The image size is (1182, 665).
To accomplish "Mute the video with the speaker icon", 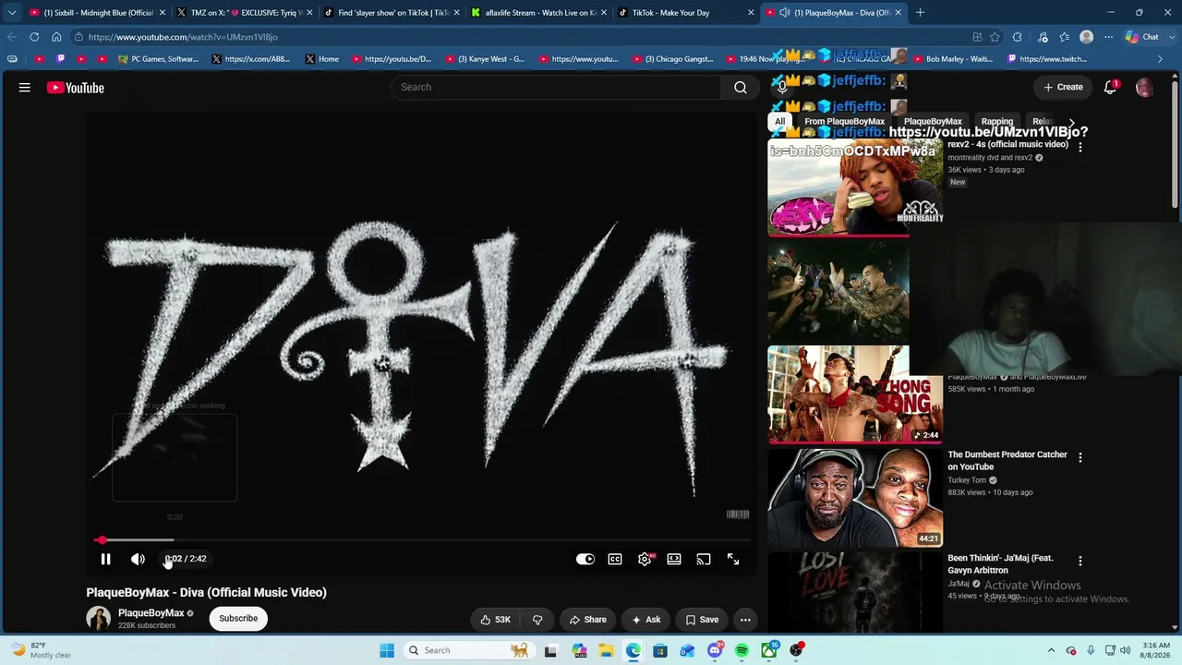I will 138,559.
